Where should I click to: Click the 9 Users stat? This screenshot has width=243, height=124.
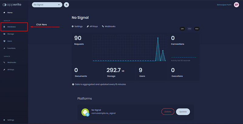tap(141, 70)
